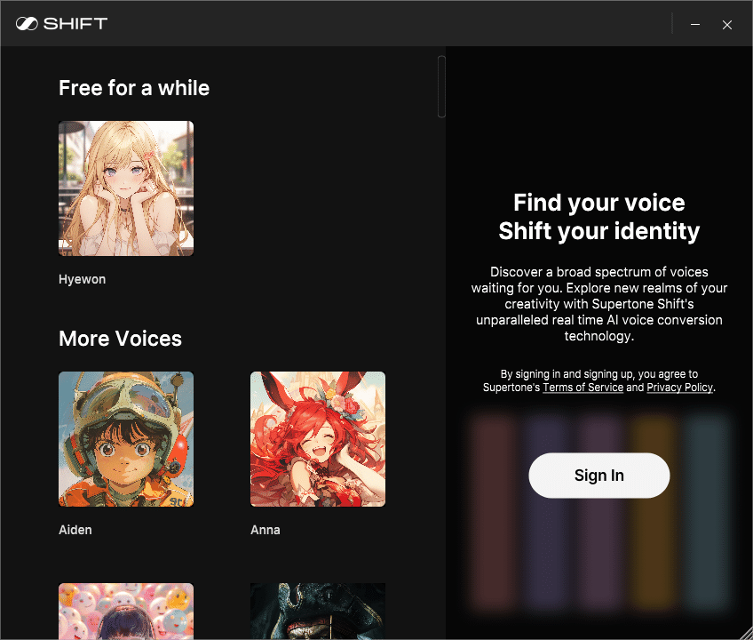Viewport: 753px width, 640px height.
Task: Open the pirate-themed voice under More Voices
Action: (318, 613)
